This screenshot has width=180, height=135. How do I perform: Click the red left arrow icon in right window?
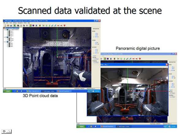click(133, 59)
